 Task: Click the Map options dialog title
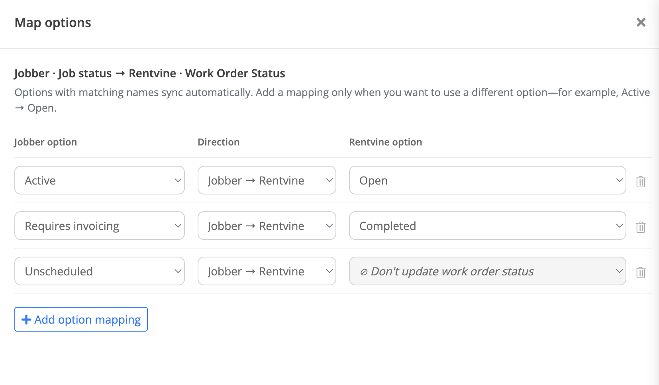pyautogui.click(x=53, y=23)
